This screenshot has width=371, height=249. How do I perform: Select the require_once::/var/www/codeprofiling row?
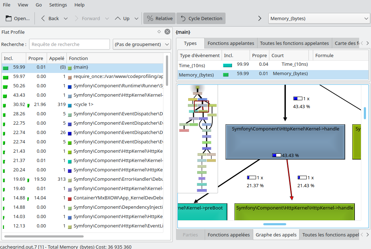pos(83,77)
